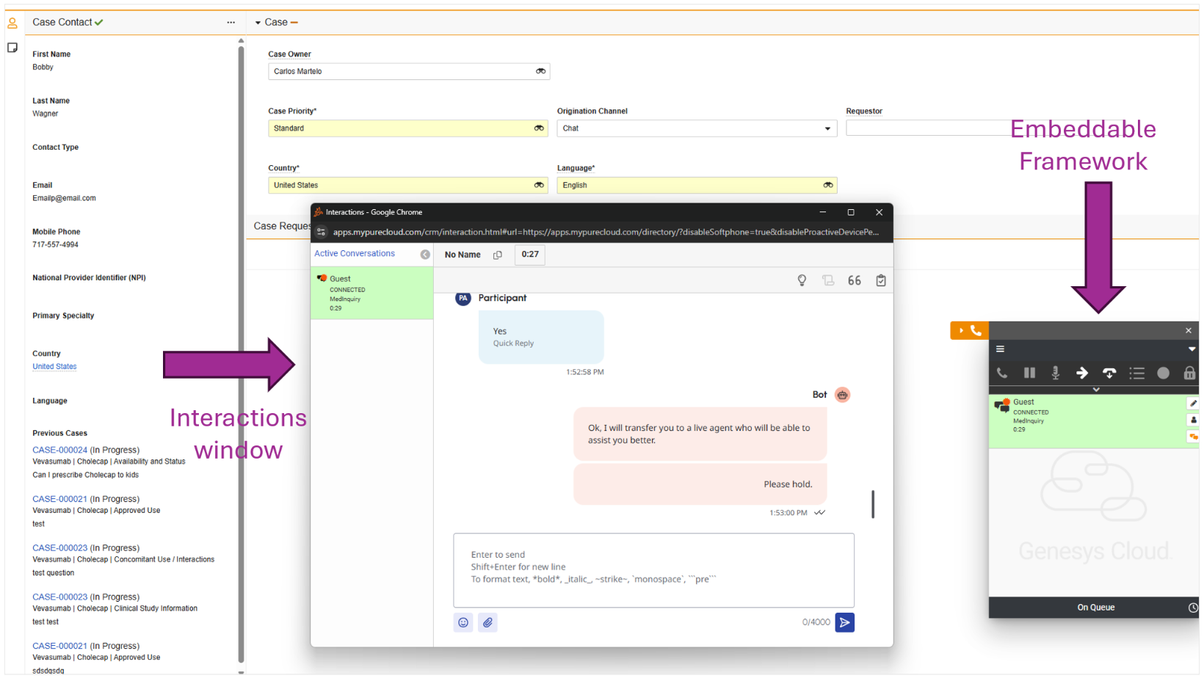1204x681 pixels.
Task: Collapse the Active Conversations panel
Action: (425, 255)
